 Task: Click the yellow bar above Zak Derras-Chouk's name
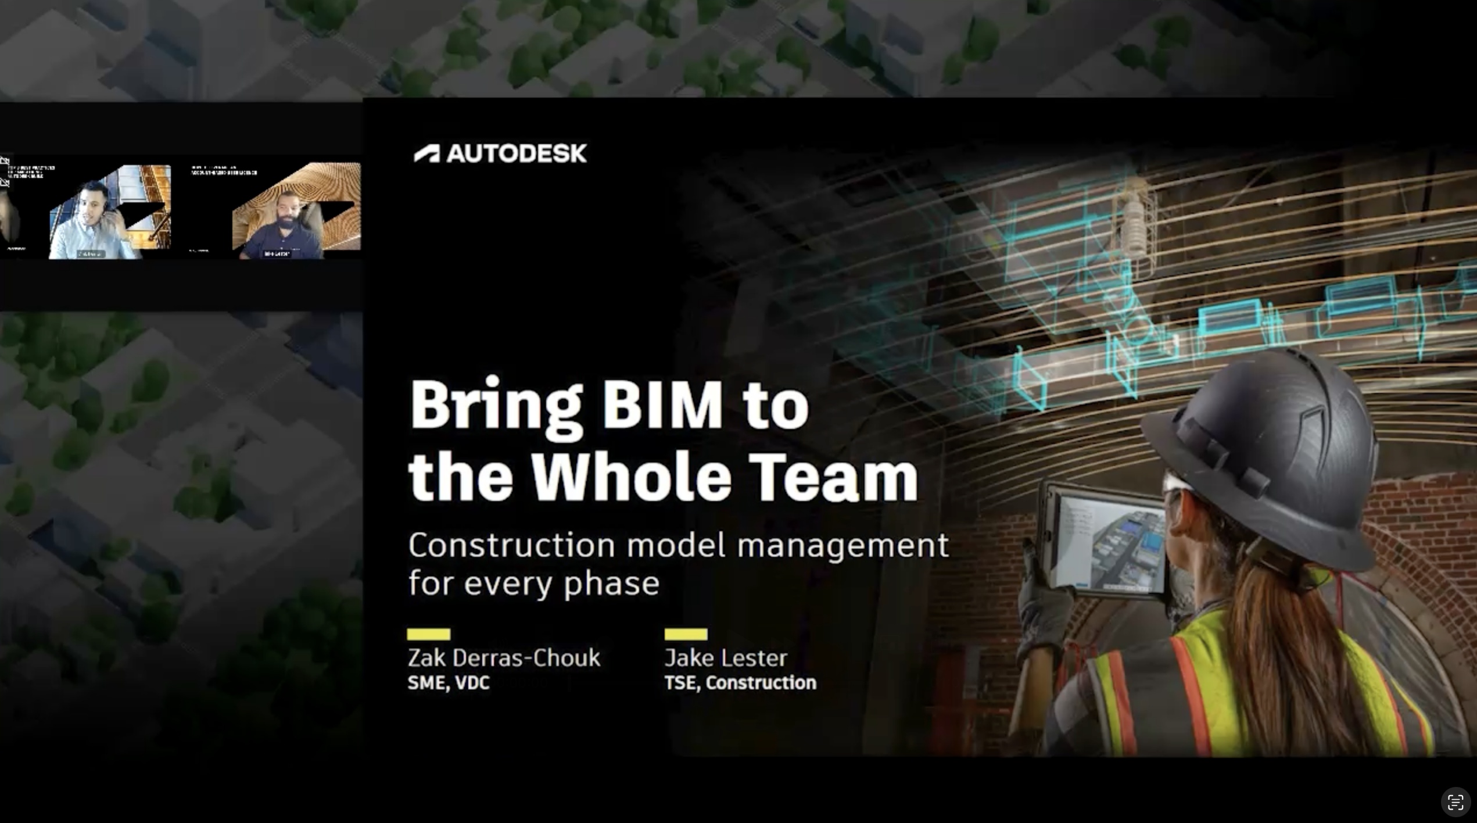[429, 633]
